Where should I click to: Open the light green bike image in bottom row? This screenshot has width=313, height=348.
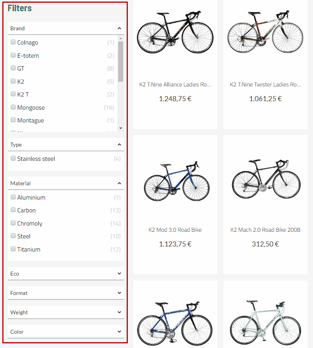pyautogui.click(x=265, y=323)
